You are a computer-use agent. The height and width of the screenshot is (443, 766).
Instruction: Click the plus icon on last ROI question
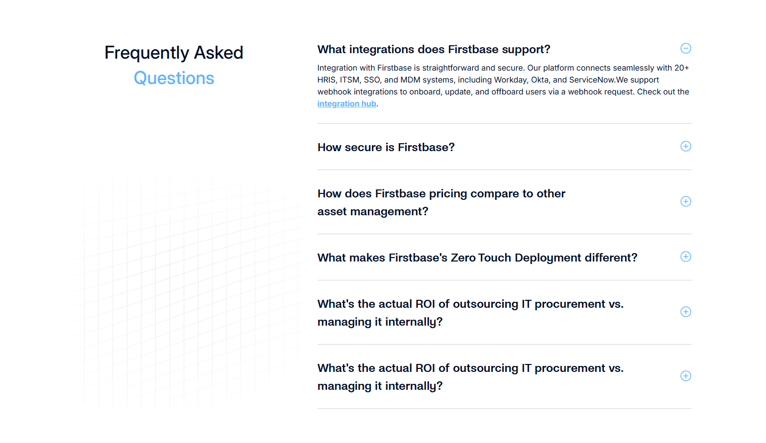(x=686, y=376)
